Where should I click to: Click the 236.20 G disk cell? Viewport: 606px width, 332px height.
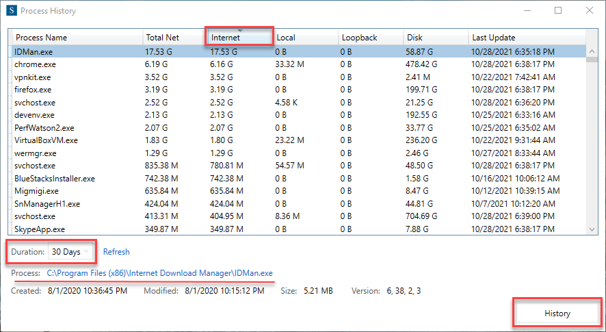click(421, 140)
